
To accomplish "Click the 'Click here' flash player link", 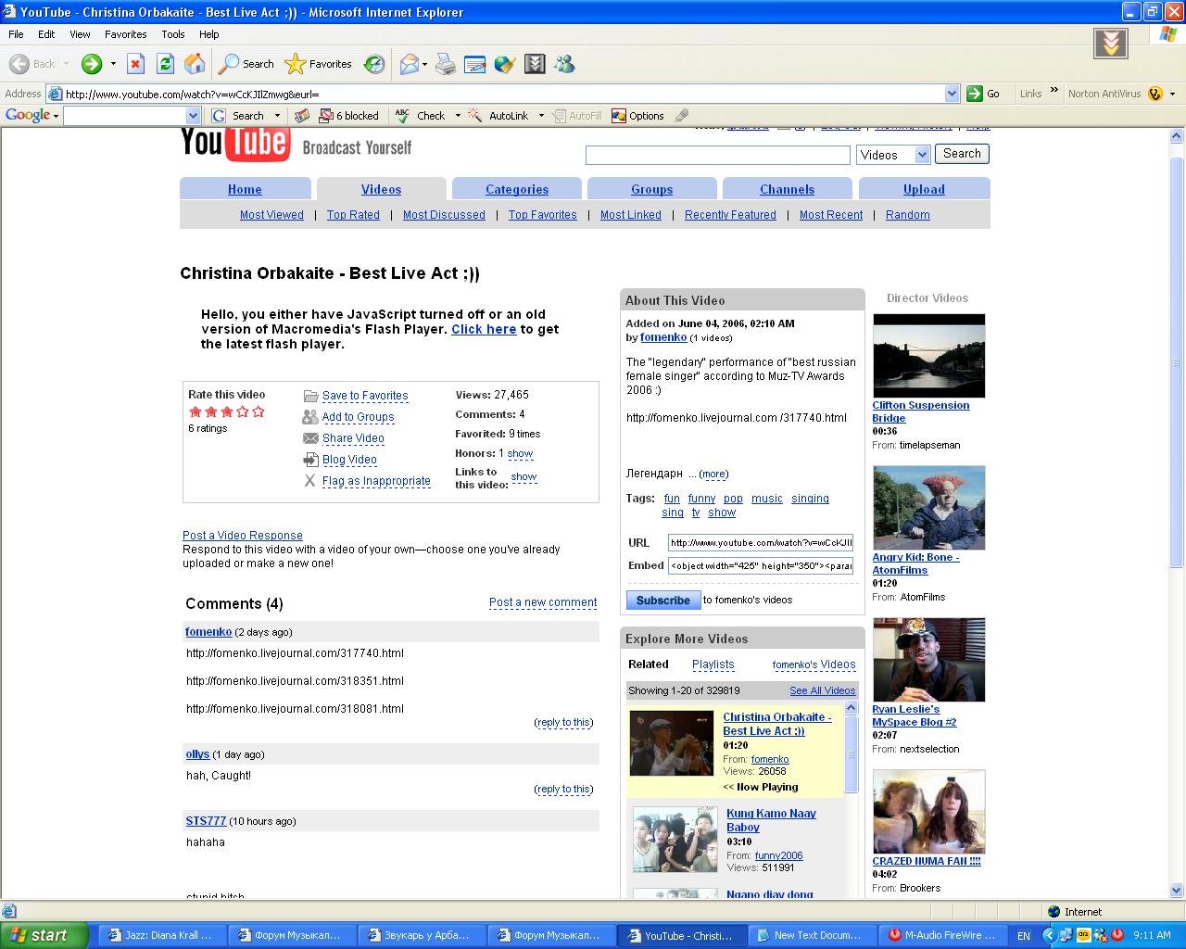I will click(484, 329).
